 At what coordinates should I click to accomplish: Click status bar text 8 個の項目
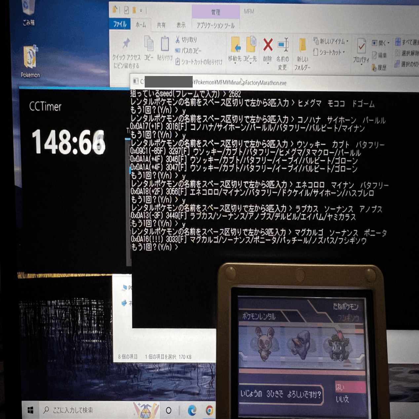128,357
